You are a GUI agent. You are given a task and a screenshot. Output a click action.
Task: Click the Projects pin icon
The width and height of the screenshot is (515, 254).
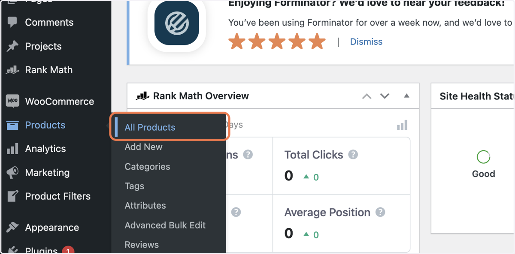(12, 46)
